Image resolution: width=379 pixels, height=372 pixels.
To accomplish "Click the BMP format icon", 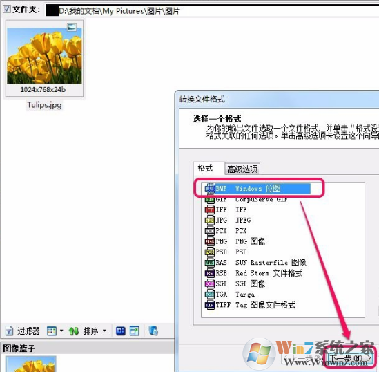I will coord(210,189).
